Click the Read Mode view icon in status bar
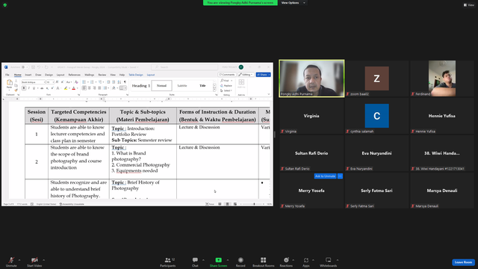Viewport: 478px width, 269px height. (x=220, y=204)
